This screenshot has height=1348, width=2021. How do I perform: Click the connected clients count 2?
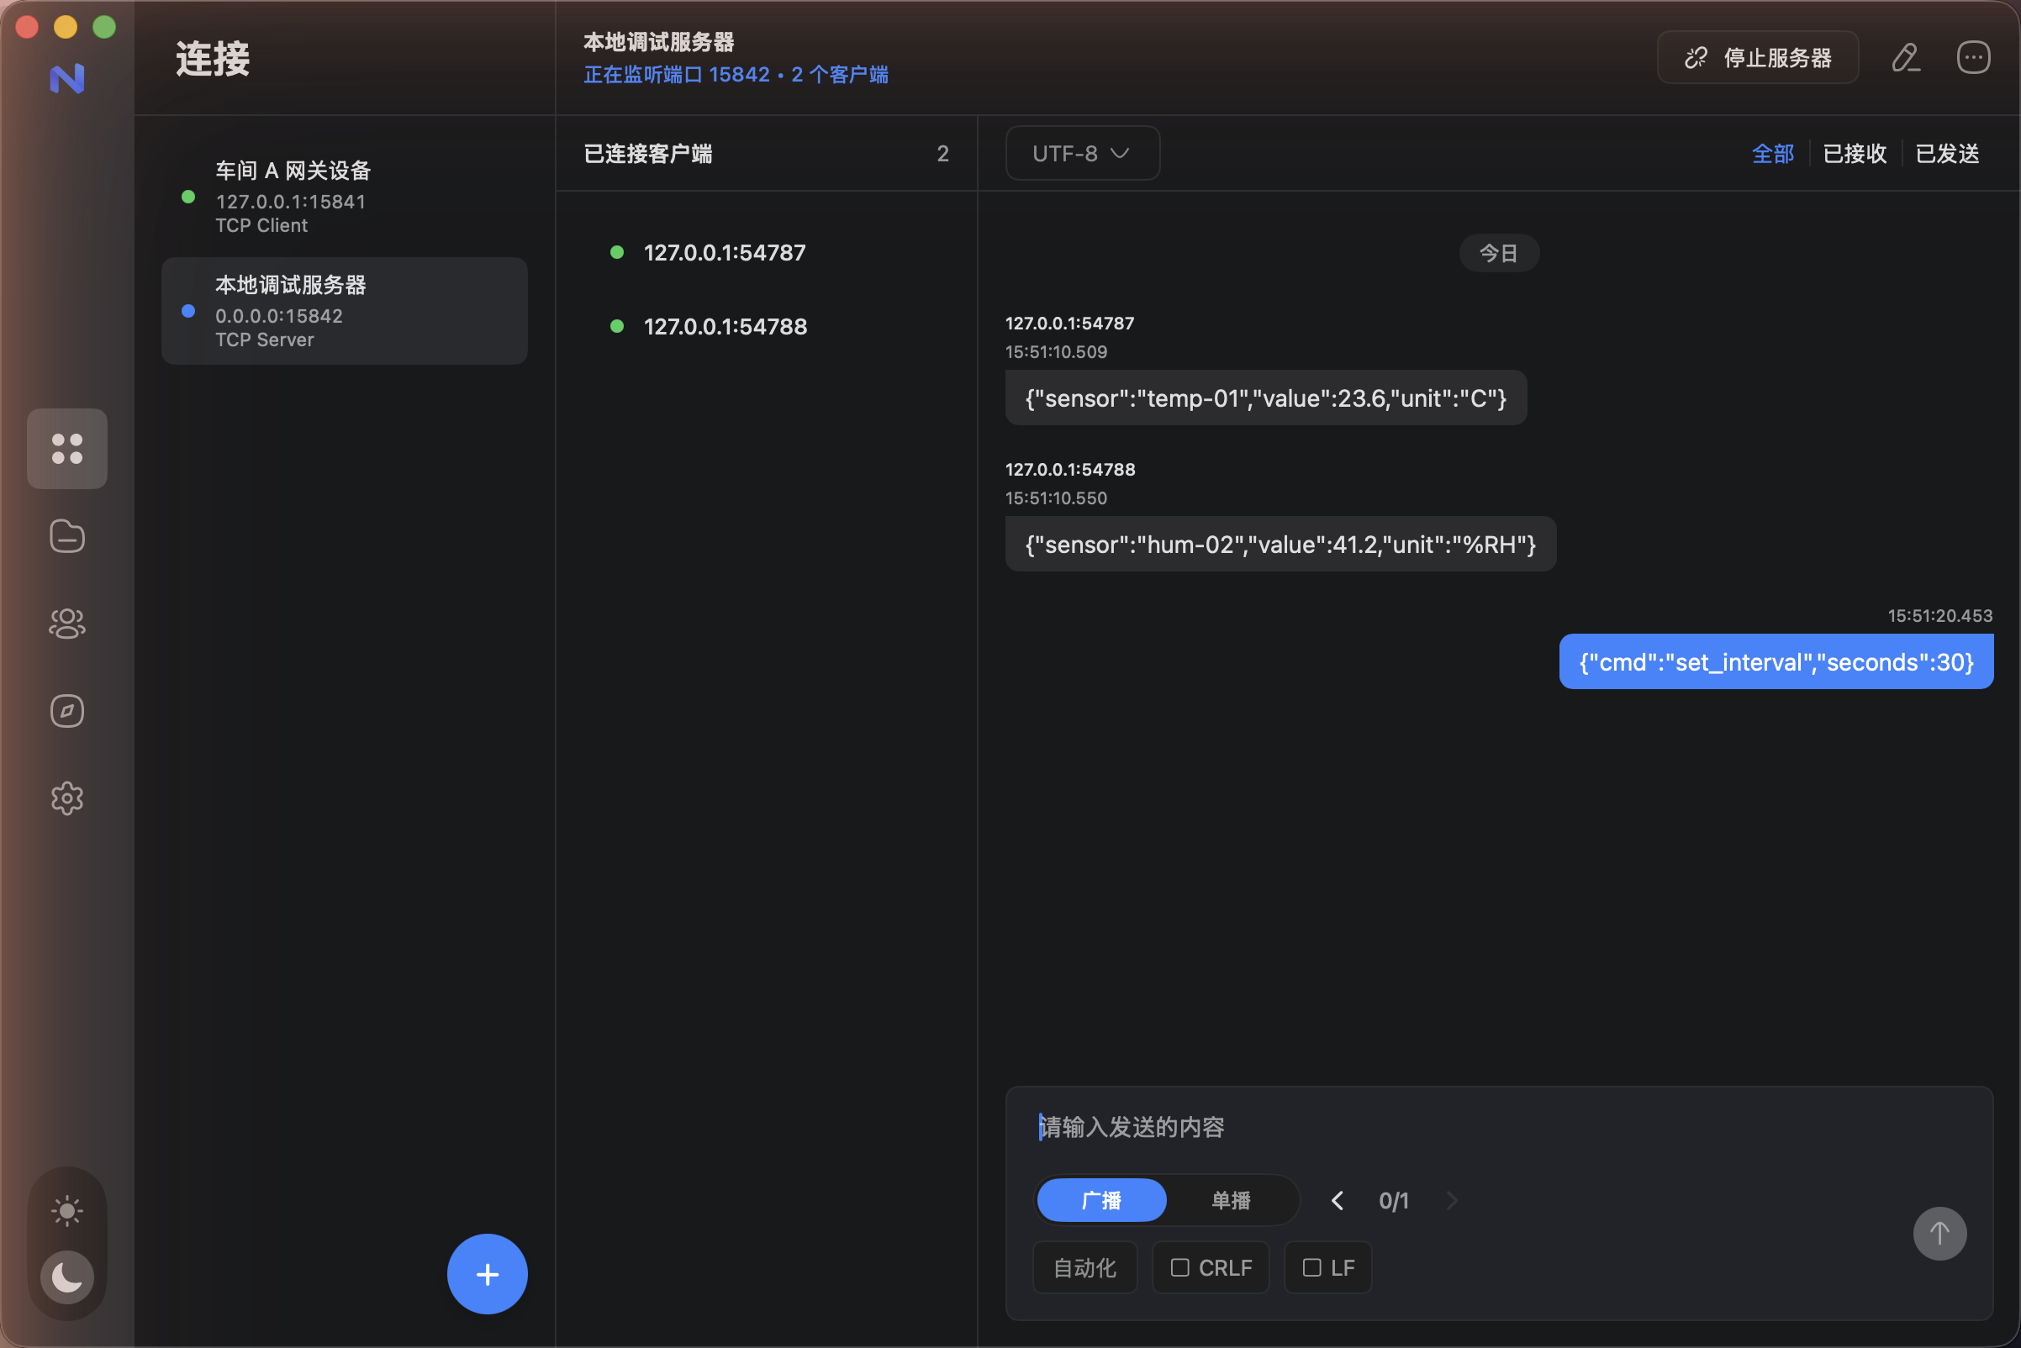(942, 154)
